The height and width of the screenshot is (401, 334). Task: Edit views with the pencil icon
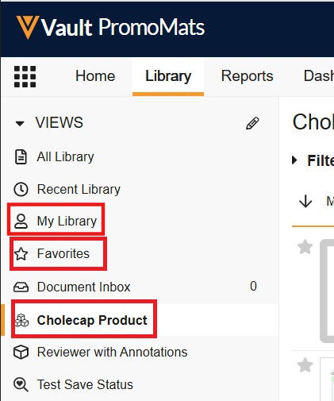point(252,123)
